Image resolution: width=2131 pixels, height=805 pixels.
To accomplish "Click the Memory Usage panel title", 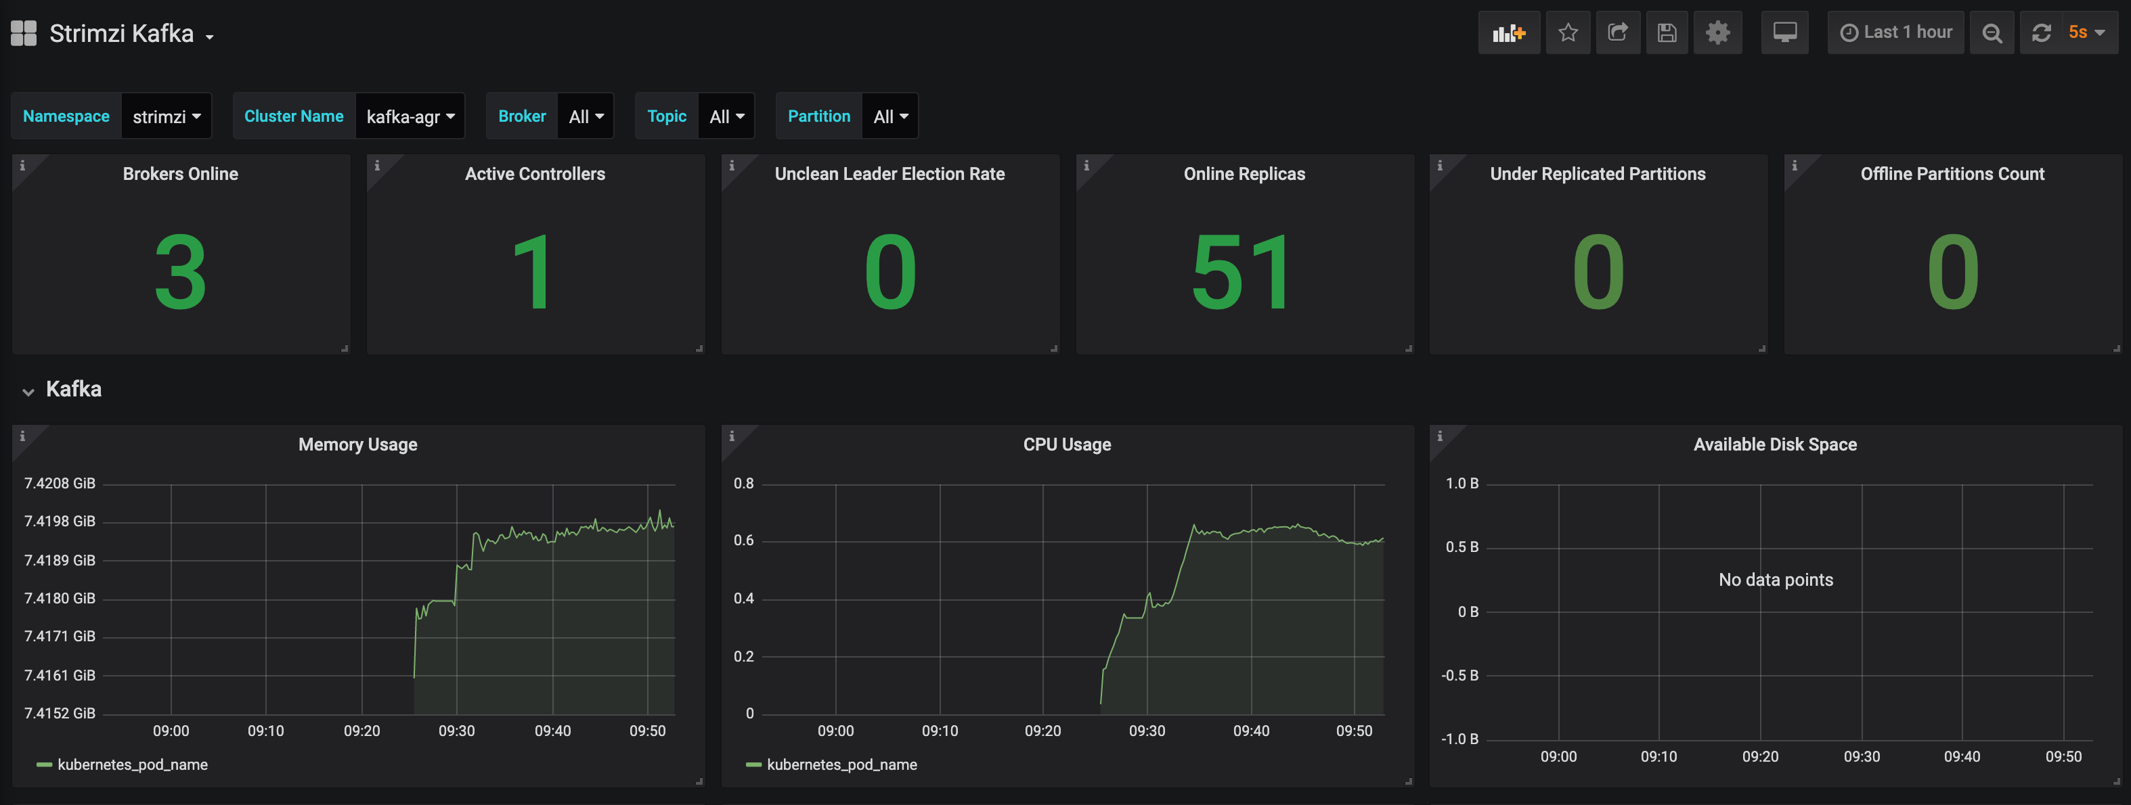I will (357, 444).
